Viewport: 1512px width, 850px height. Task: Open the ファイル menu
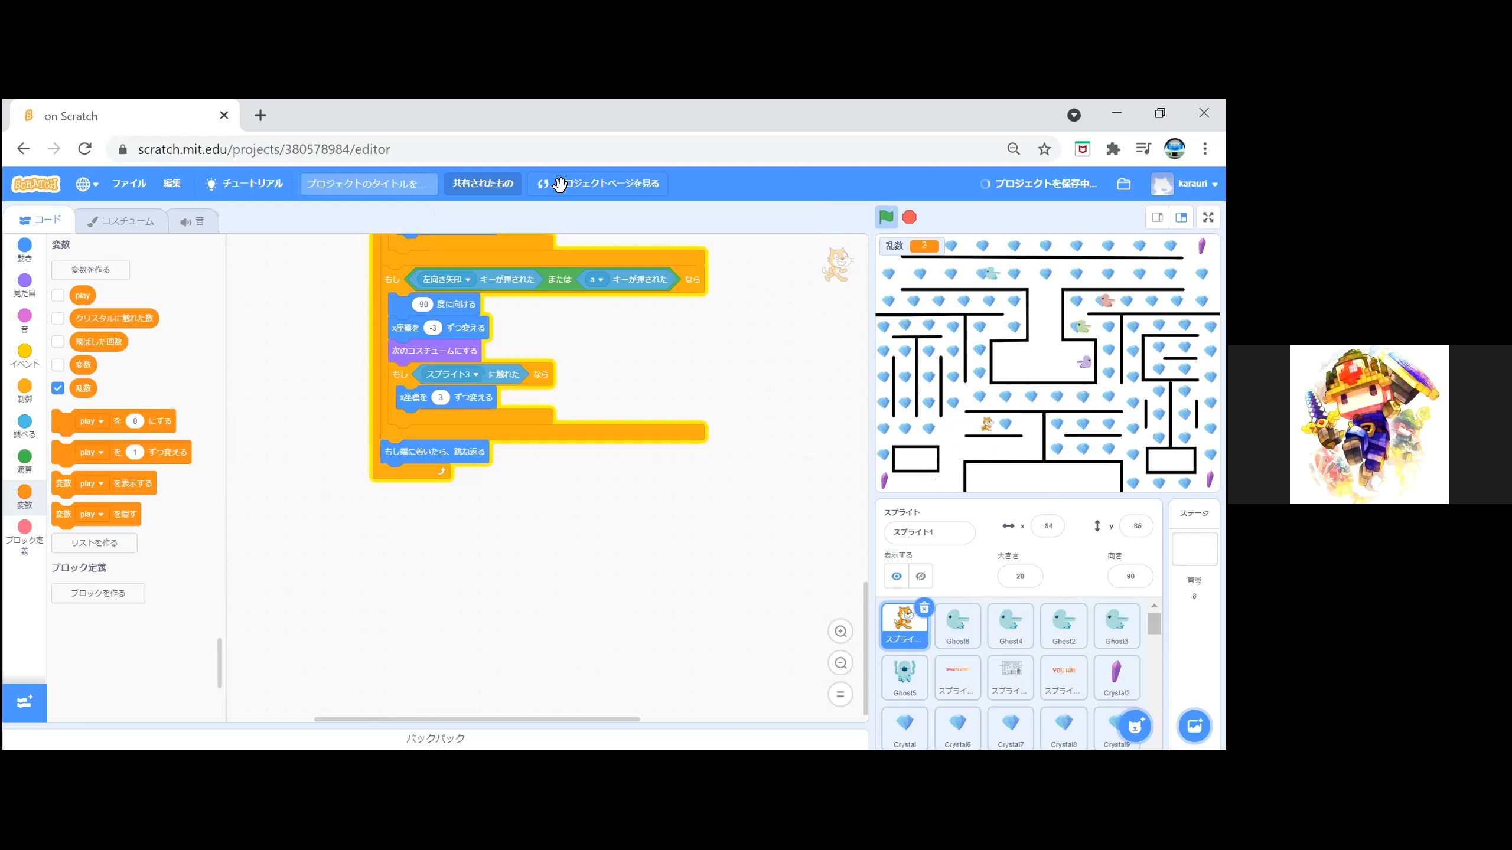[129, 184]
